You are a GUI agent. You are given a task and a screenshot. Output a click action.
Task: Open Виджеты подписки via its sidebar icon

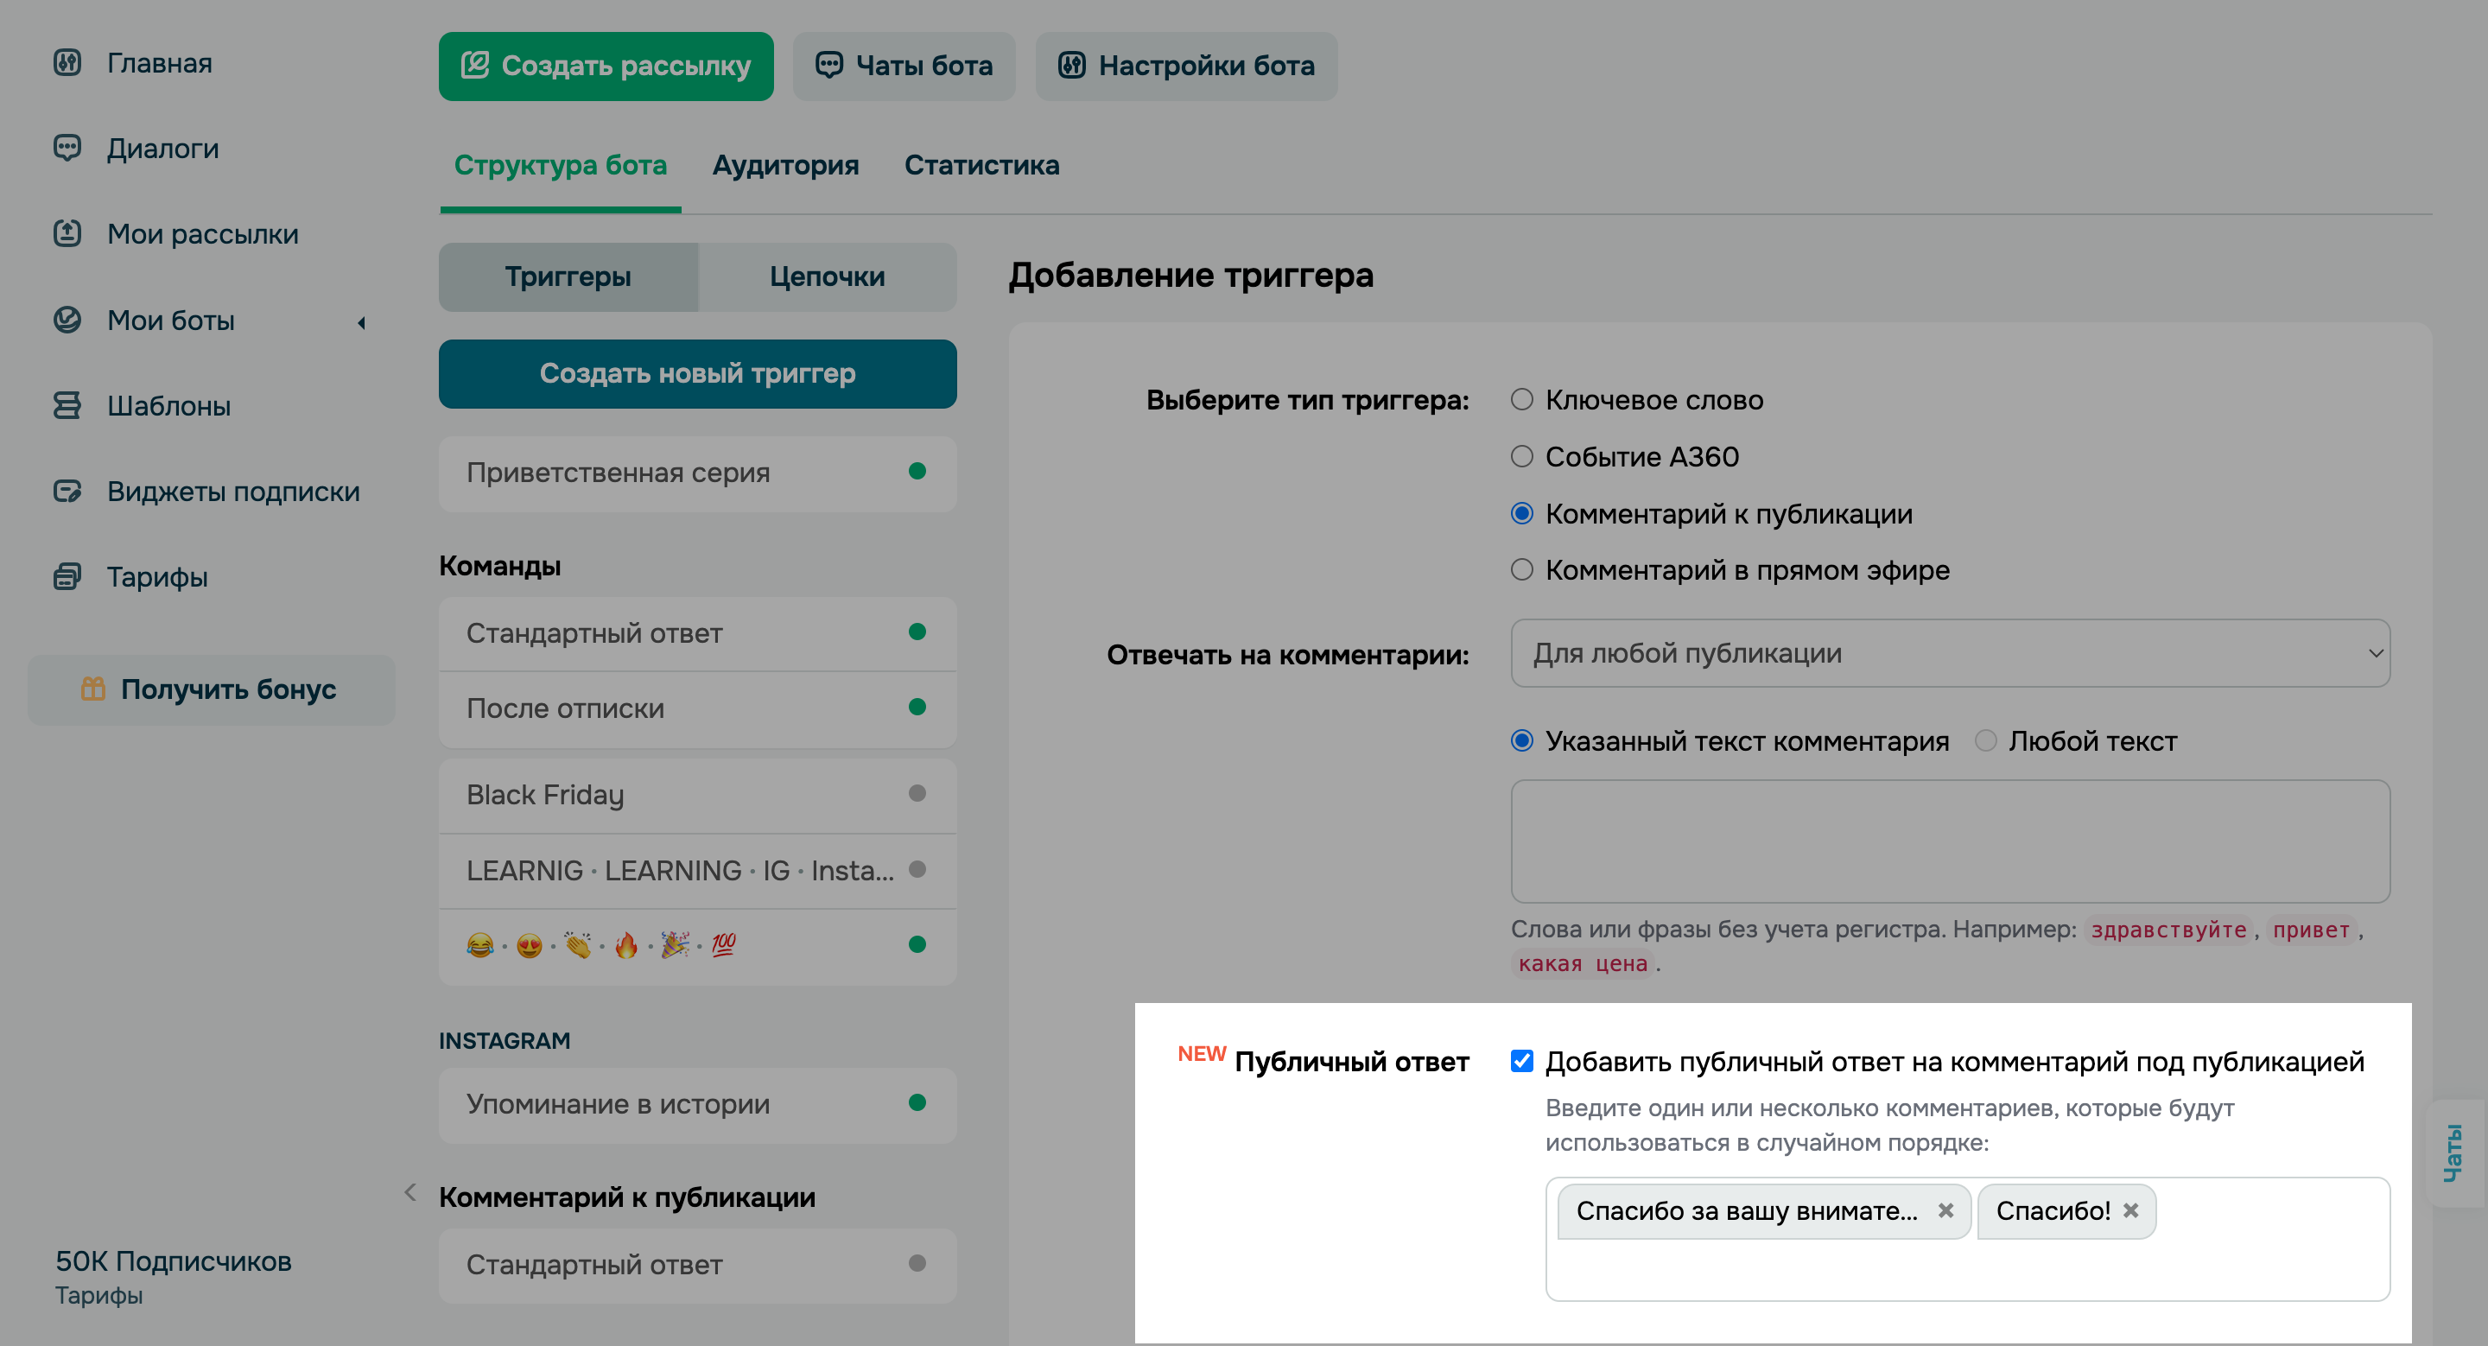click(x=67, y=491)
